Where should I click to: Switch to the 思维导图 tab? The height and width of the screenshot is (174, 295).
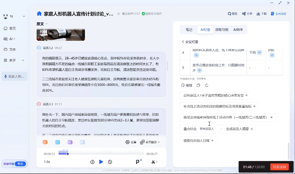(222, 30)
